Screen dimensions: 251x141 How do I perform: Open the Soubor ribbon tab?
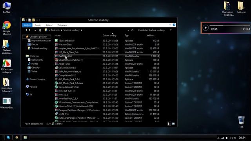pyautogui.click(x=27, y=25)
